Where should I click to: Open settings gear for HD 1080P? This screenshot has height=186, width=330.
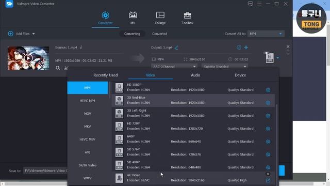[x=268, y=90]
